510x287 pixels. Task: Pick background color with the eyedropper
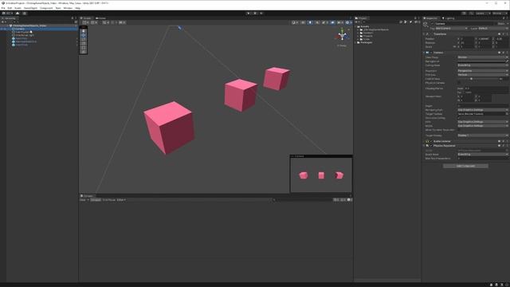(507, 61)
